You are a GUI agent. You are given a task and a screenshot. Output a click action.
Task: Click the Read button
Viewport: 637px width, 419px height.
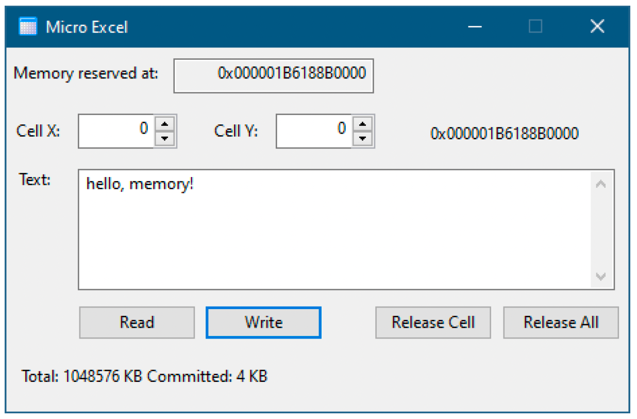[137, 323]
